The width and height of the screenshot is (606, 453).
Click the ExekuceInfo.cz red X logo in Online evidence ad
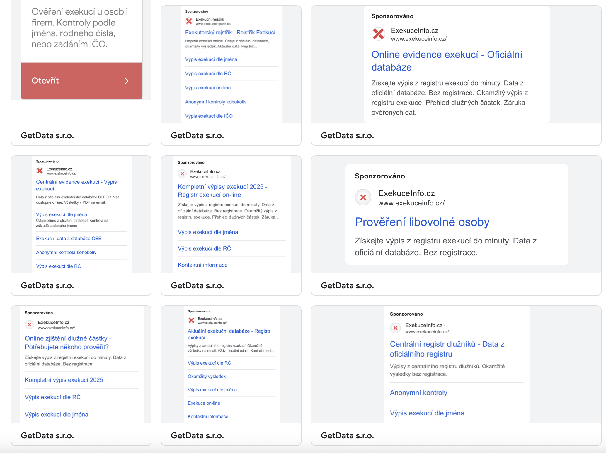click(378, 34)
